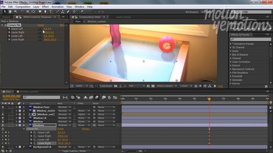Open the Composition menu
The image size is (273, 153).
(23, 7)
